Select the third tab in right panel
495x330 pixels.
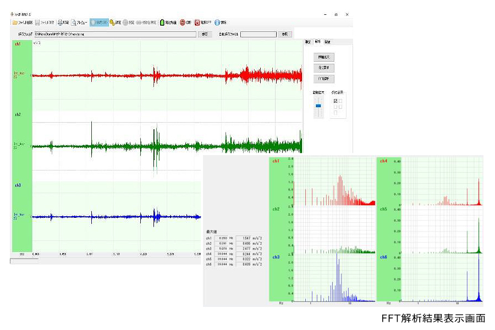327,42
